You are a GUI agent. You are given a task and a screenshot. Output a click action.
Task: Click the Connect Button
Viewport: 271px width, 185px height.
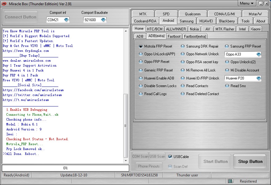click(21, 17)
